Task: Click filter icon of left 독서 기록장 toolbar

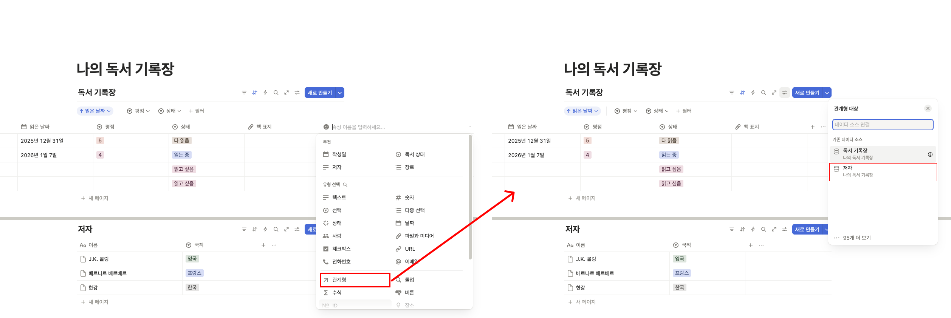Action: coord(244,93)
